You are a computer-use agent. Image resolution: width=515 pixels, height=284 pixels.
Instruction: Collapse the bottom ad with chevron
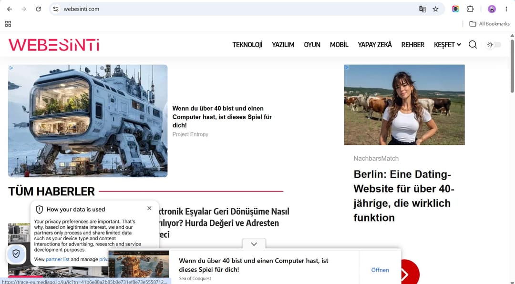click(x=254, y=244)
